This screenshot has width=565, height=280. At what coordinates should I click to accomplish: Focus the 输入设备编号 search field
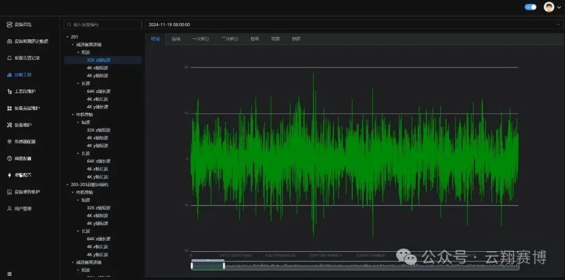[103, 25]
